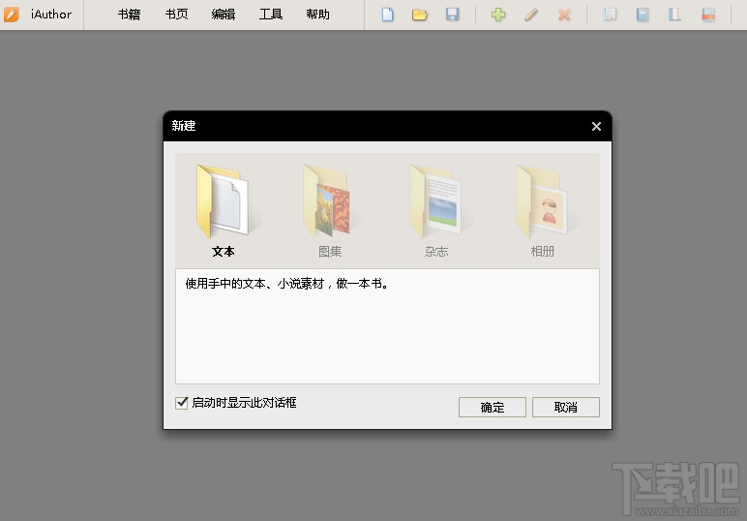Click the iAuthor app logo icon
Image resolution: width=747 pixels, height=521 pixels.
(x=11, y=15)
